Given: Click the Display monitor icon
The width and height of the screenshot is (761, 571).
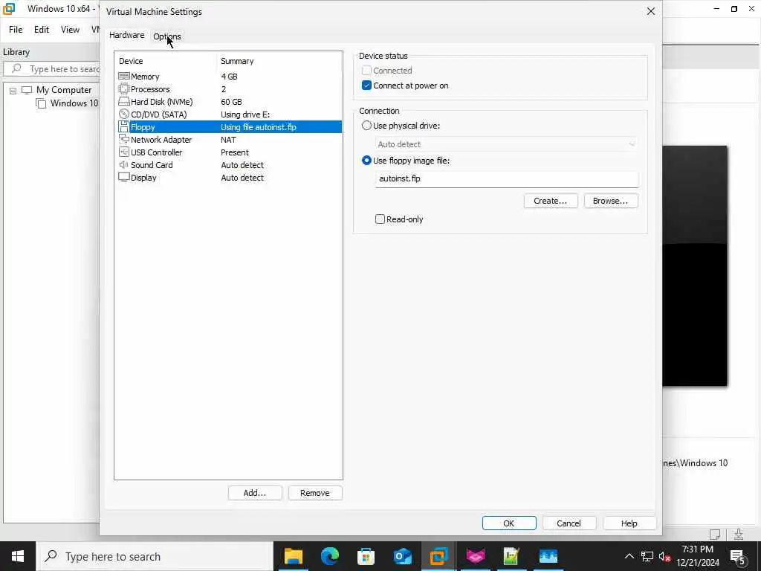Looking at the screenshot, I should click(x=124, y=177).
